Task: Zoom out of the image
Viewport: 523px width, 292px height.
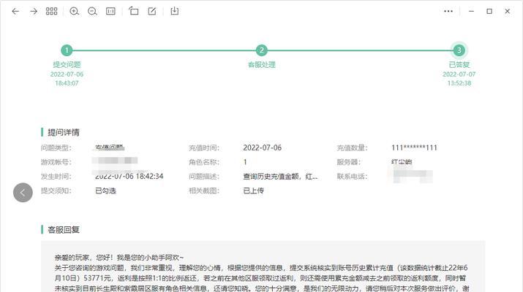Action: pyautogui.click(x=92, y=12)
